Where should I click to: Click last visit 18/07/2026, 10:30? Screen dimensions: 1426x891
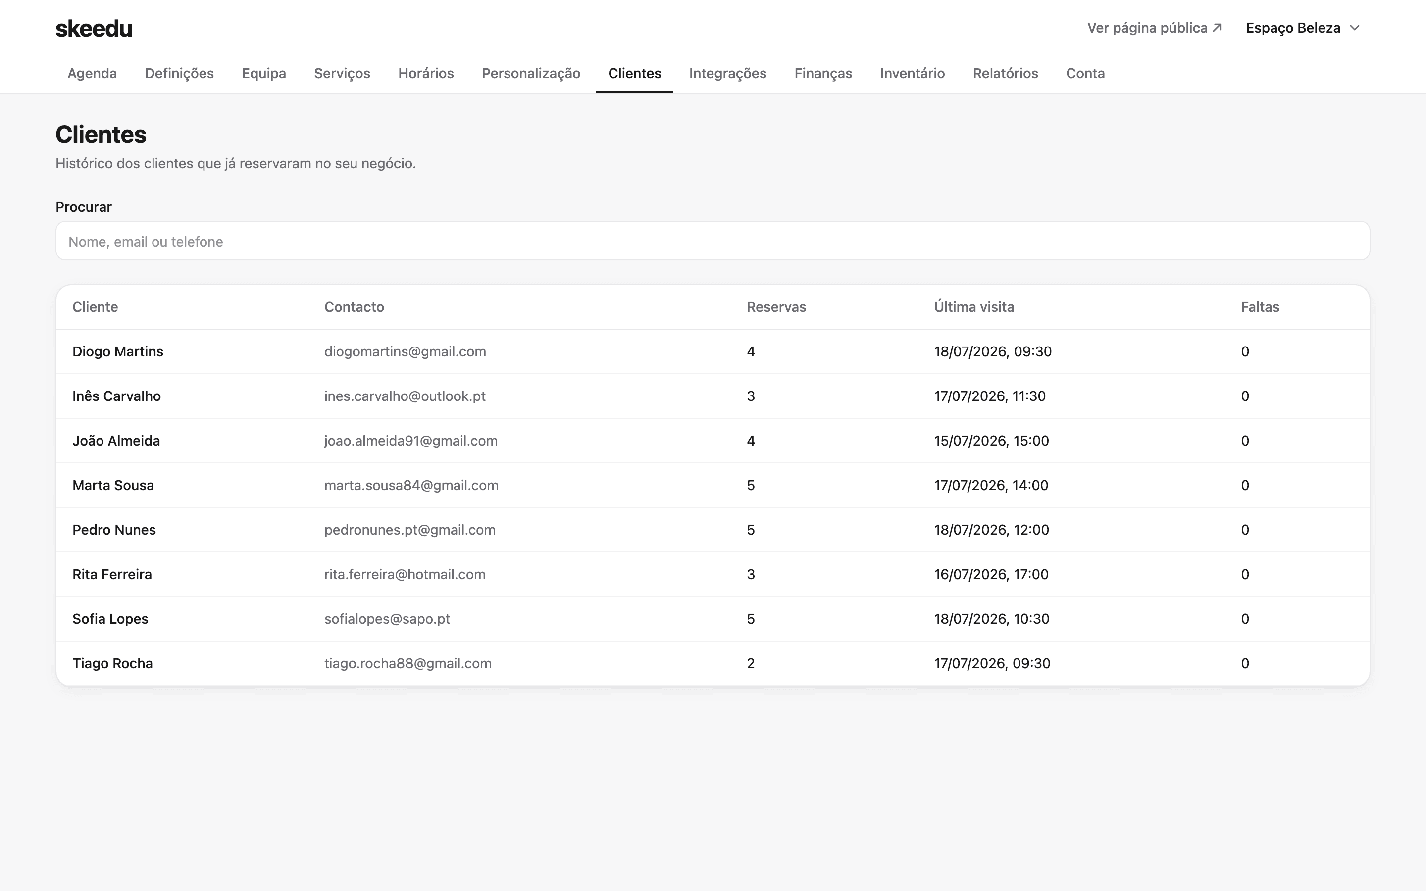tap(992, 619)
